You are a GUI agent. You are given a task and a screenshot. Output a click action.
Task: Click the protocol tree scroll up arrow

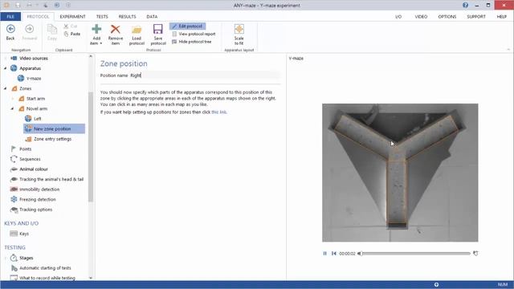91,56
